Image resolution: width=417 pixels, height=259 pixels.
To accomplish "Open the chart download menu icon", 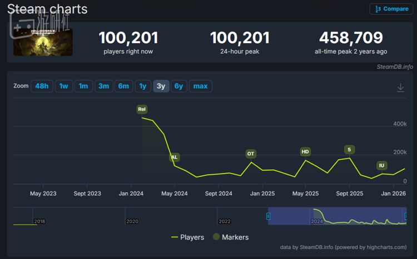I will [400, 88].
